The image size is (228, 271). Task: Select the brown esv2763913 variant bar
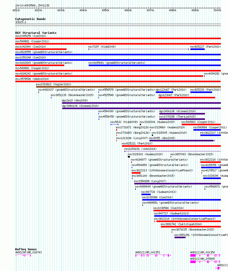(x=128, y=87)
